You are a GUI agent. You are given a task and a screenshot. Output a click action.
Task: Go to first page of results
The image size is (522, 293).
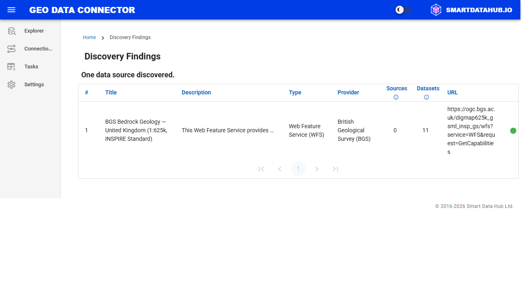[261, 169]
